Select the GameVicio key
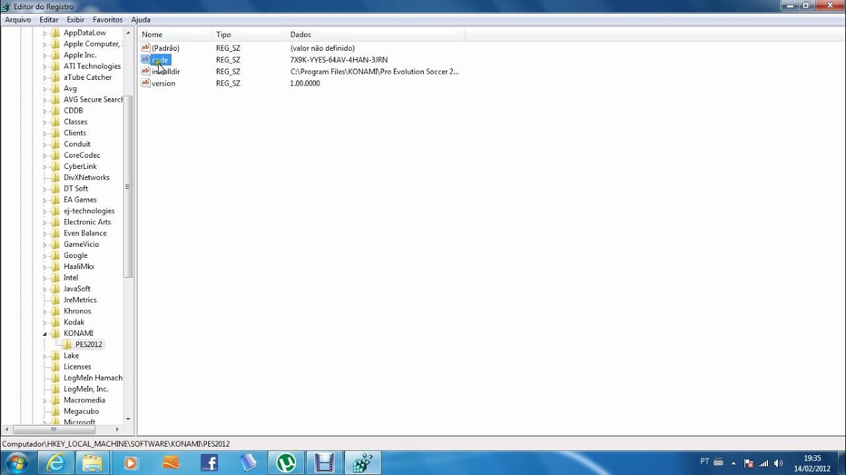The width and height of the screenshot is (846, 475). [81, 245]
